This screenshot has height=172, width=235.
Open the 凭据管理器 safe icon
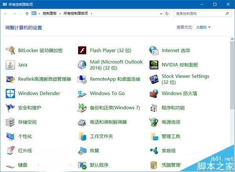pyautogui.click(x=154, y=165)
